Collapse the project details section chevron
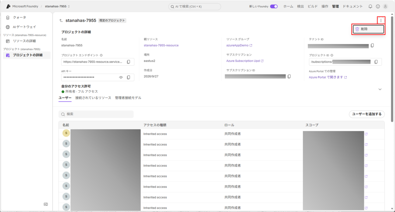Image resolution: width=395 pixels, height=212 pixels. [x=380, y=89]
